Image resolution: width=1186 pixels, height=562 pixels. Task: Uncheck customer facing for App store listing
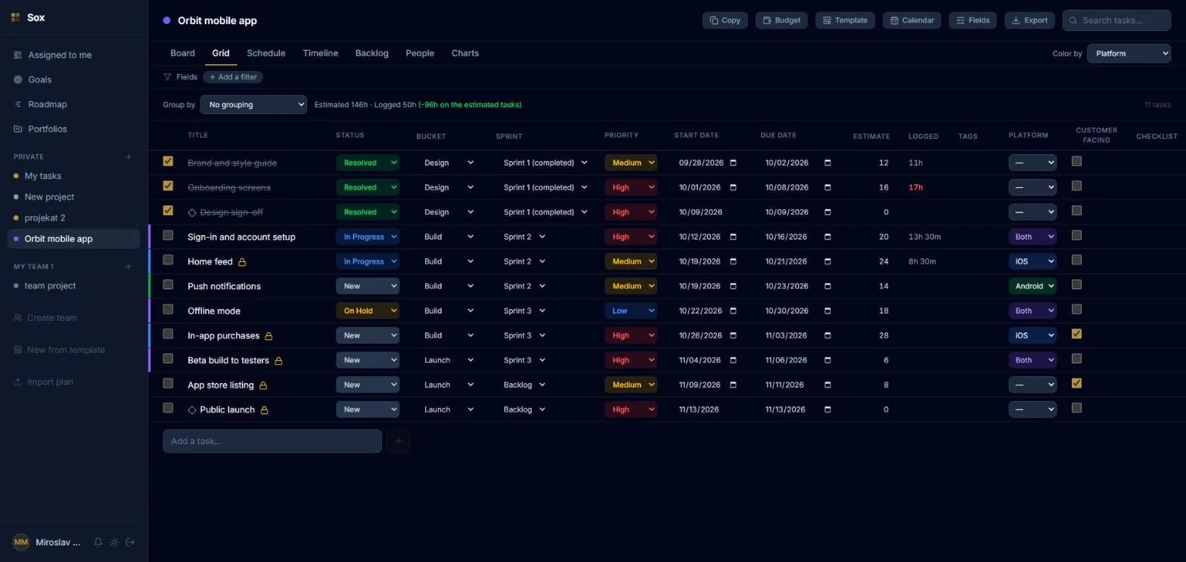1076,383
